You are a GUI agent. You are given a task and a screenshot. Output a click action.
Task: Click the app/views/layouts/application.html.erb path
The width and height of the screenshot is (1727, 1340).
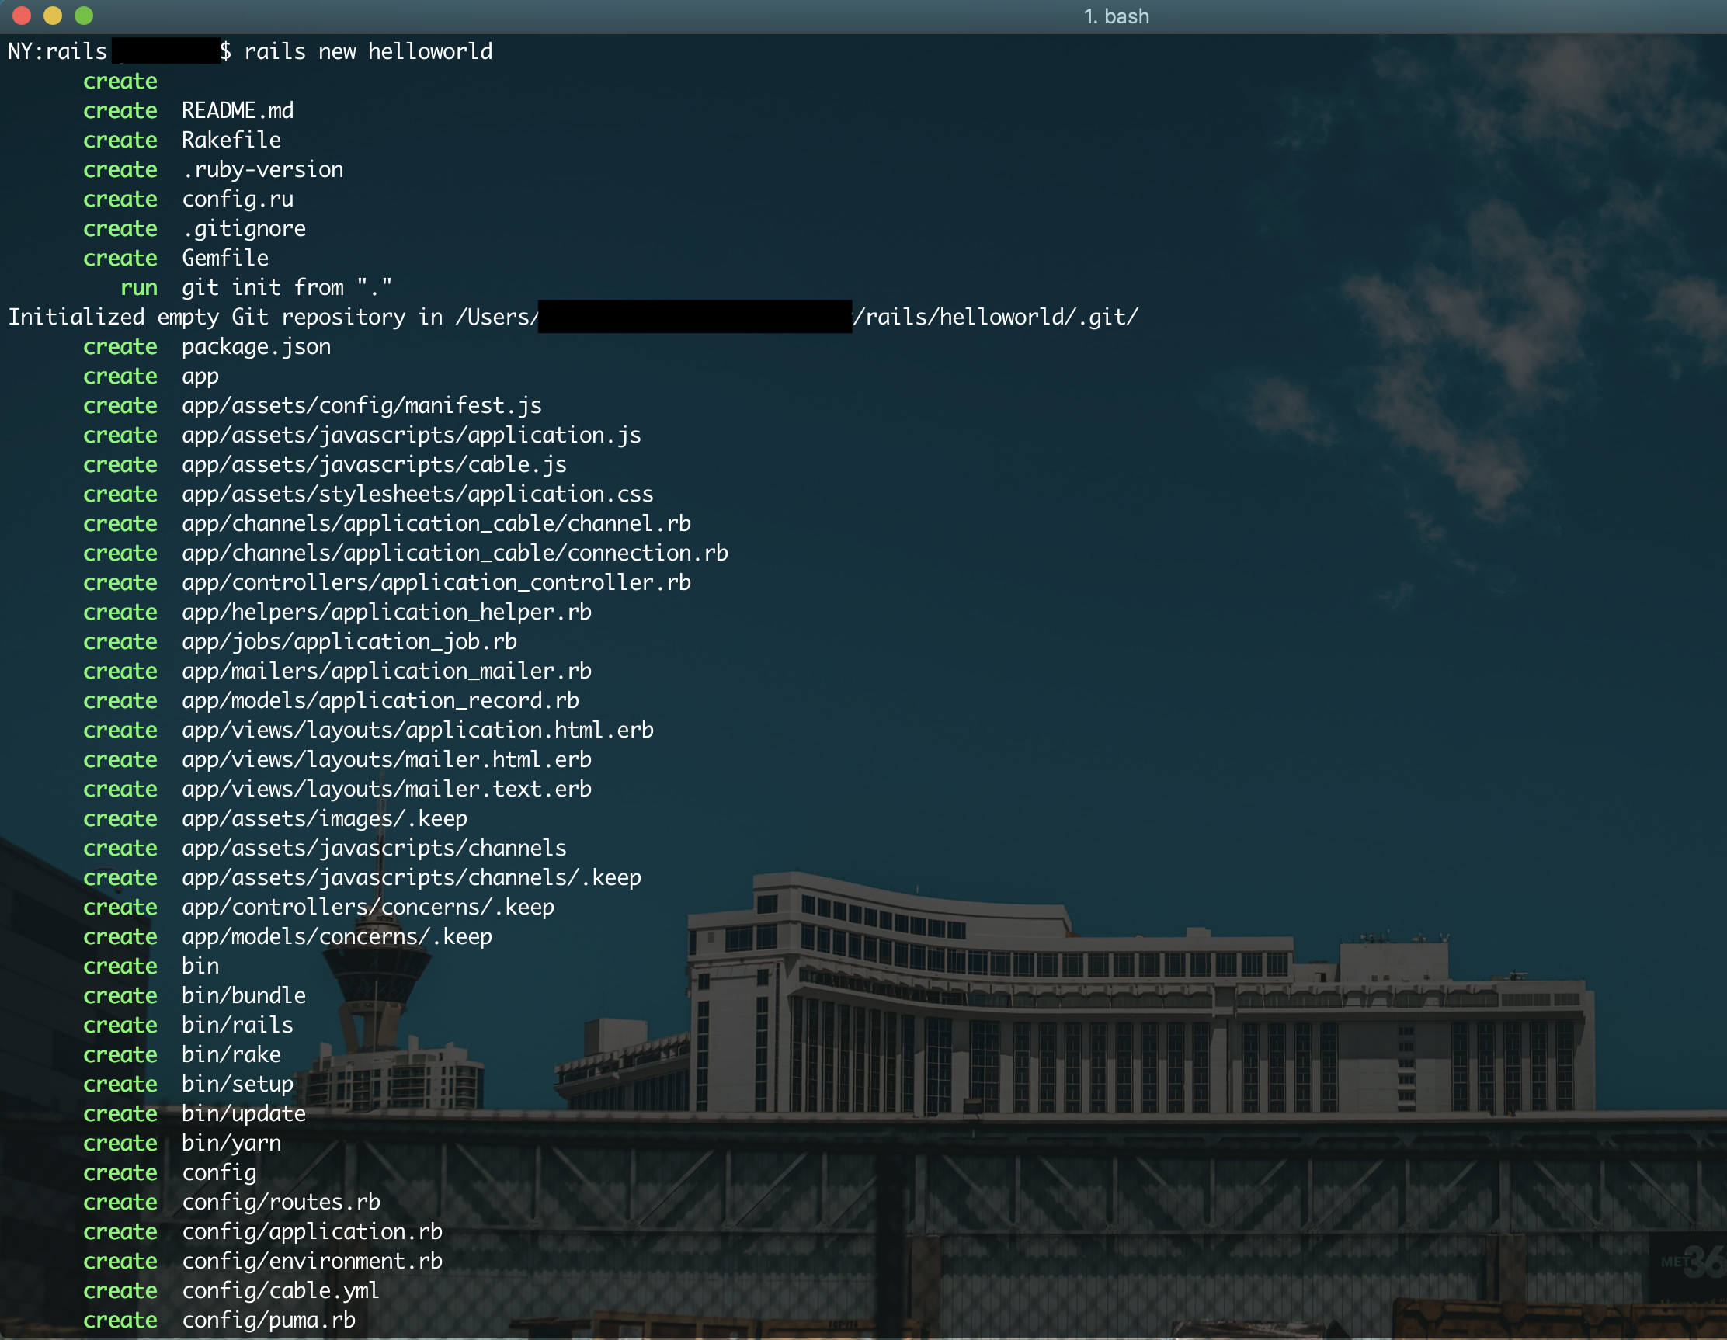418,731
